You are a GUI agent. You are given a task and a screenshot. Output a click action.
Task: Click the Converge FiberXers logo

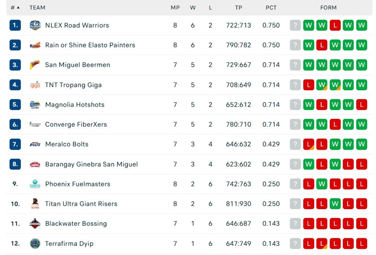pos(35,124)
